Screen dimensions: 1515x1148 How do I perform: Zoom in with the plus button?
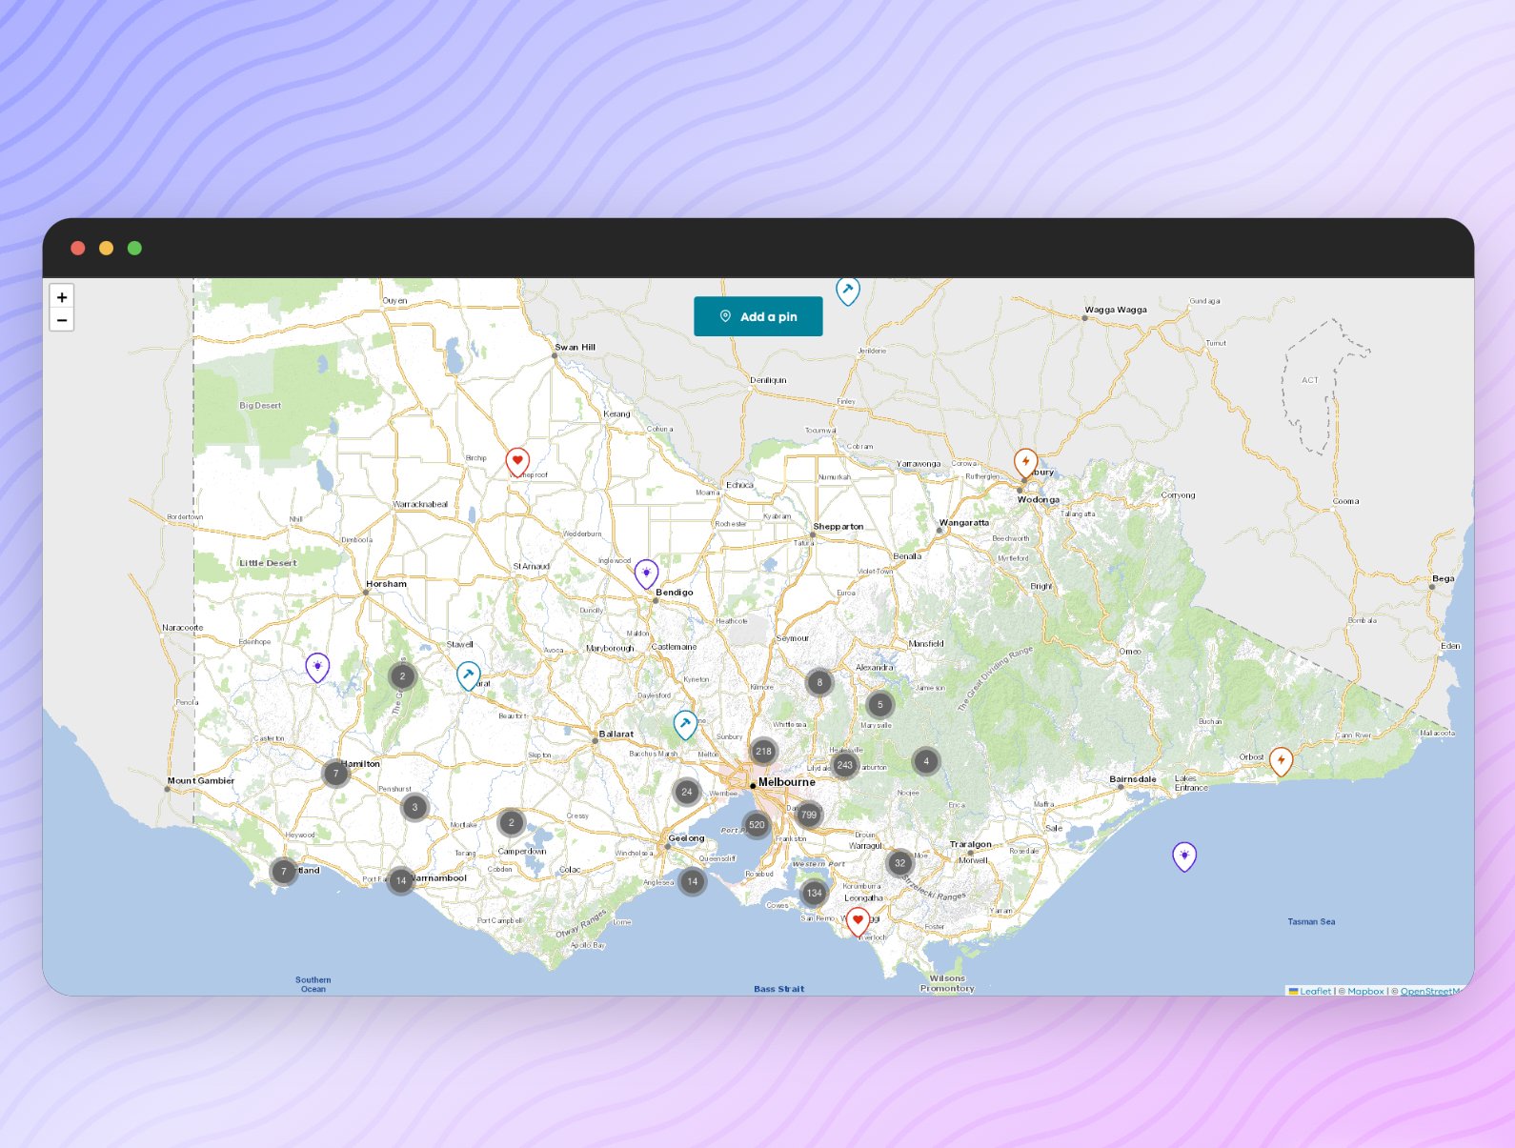(x=62, y=297)
